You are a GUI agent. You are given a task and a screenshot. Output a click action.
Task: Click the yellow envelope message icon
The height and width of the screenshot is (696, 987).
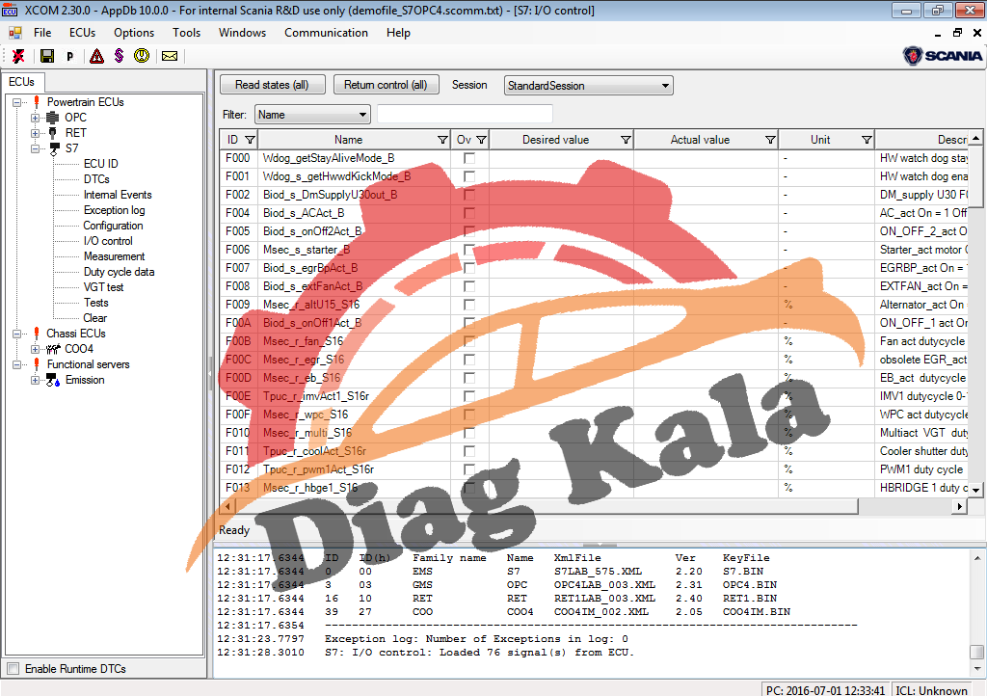[x=170, y=56]
